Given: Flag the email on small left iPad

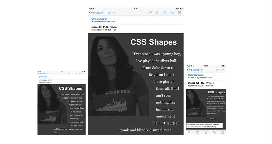Looking at the screenshot, I should 69,73.
